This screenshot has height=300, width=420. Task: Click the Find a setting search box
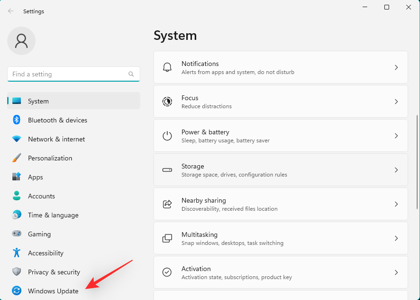[69, 74]
